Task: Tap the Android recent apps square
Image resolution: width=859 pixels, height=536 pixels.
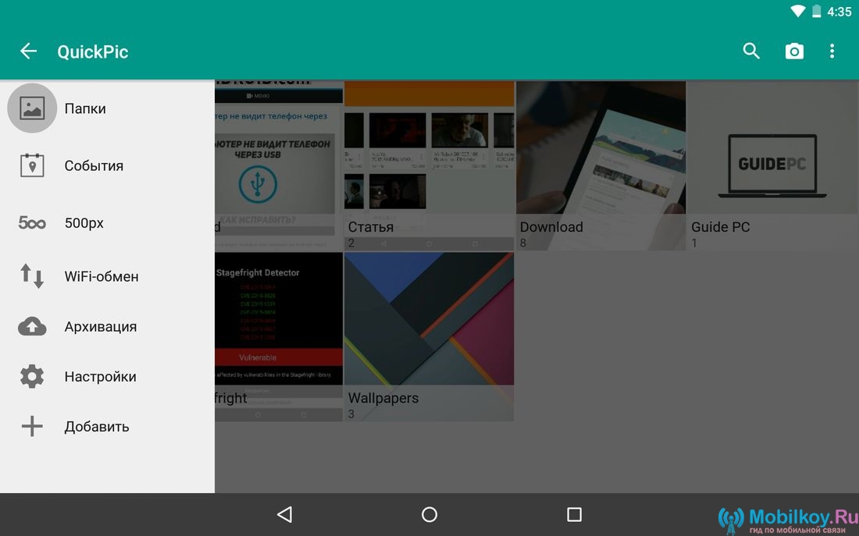Action: click(x=574, y=515)
